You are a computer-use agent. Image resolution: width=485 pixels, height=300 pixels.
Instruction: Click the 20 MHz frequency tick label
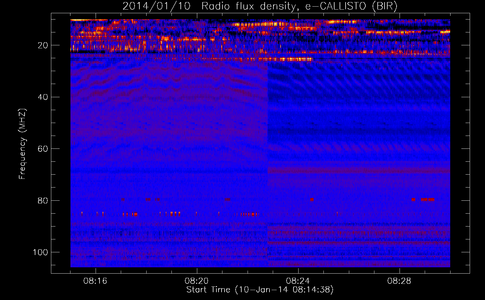pos(43,45)
